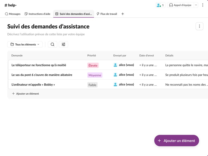Viewport: 208px width, 156px height.
Task: Open the Instructions d'aide tab
Action: (x=37, y=14)
